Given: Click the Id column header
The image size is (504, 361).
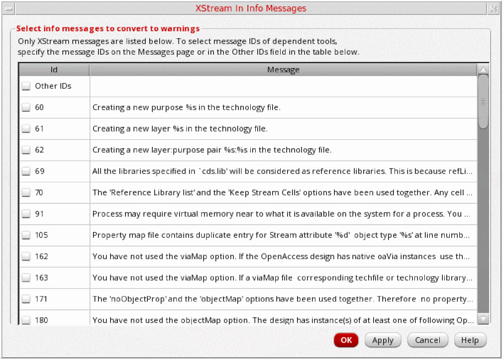Looking at the screenshot, I should tap(54, 70).
